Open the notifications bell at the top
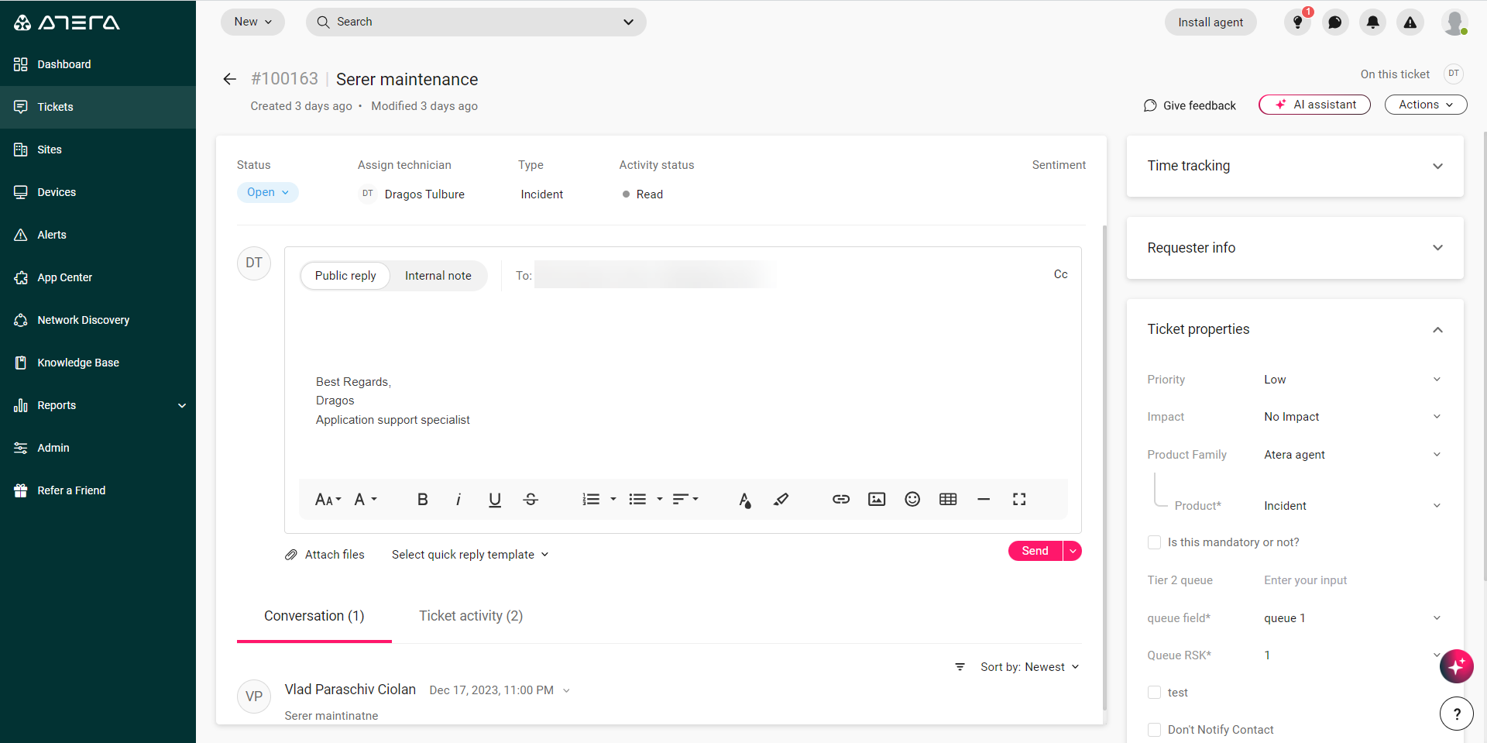 [x=1372, y=22]
